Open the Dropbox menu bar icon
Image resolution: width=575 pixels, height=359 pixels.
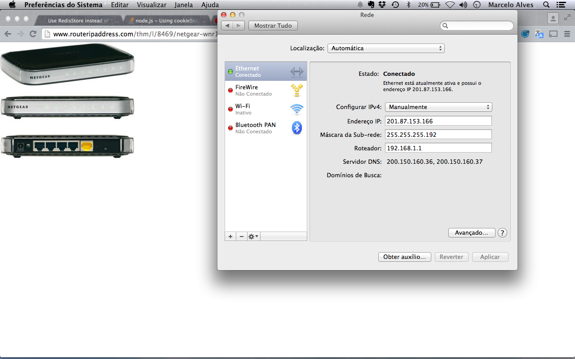coord(382,5)
